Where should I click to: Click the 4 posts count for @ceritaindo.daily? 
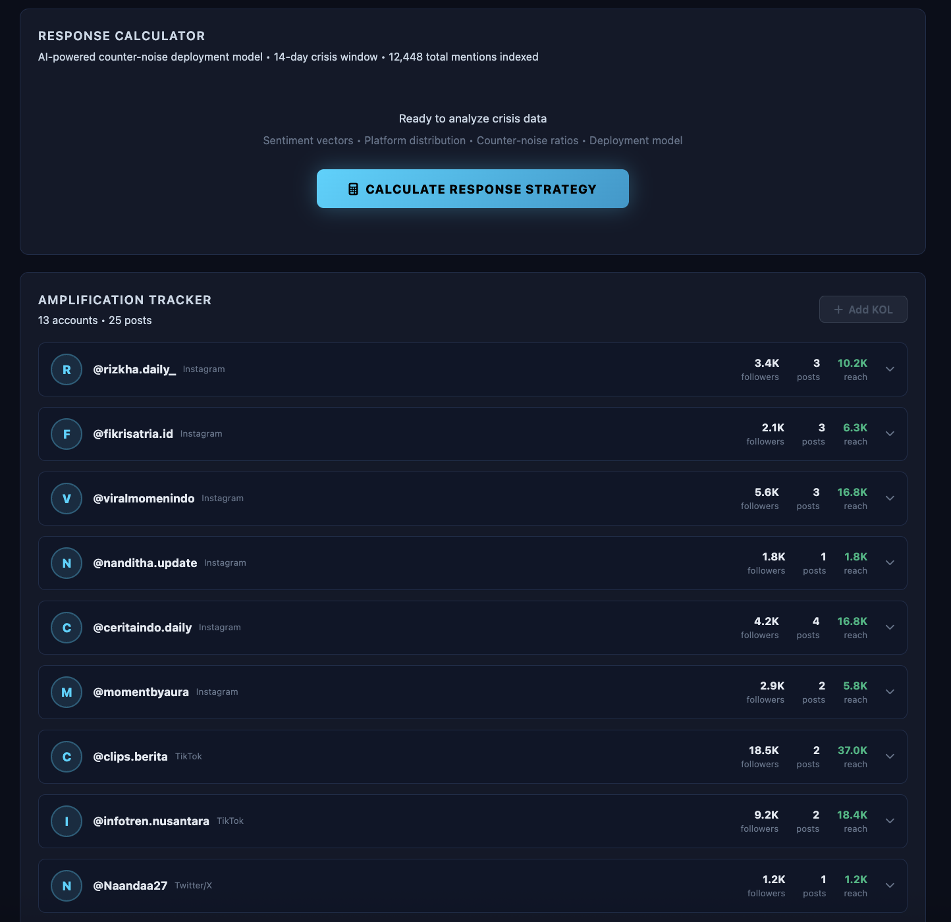[x=816, y=621]
